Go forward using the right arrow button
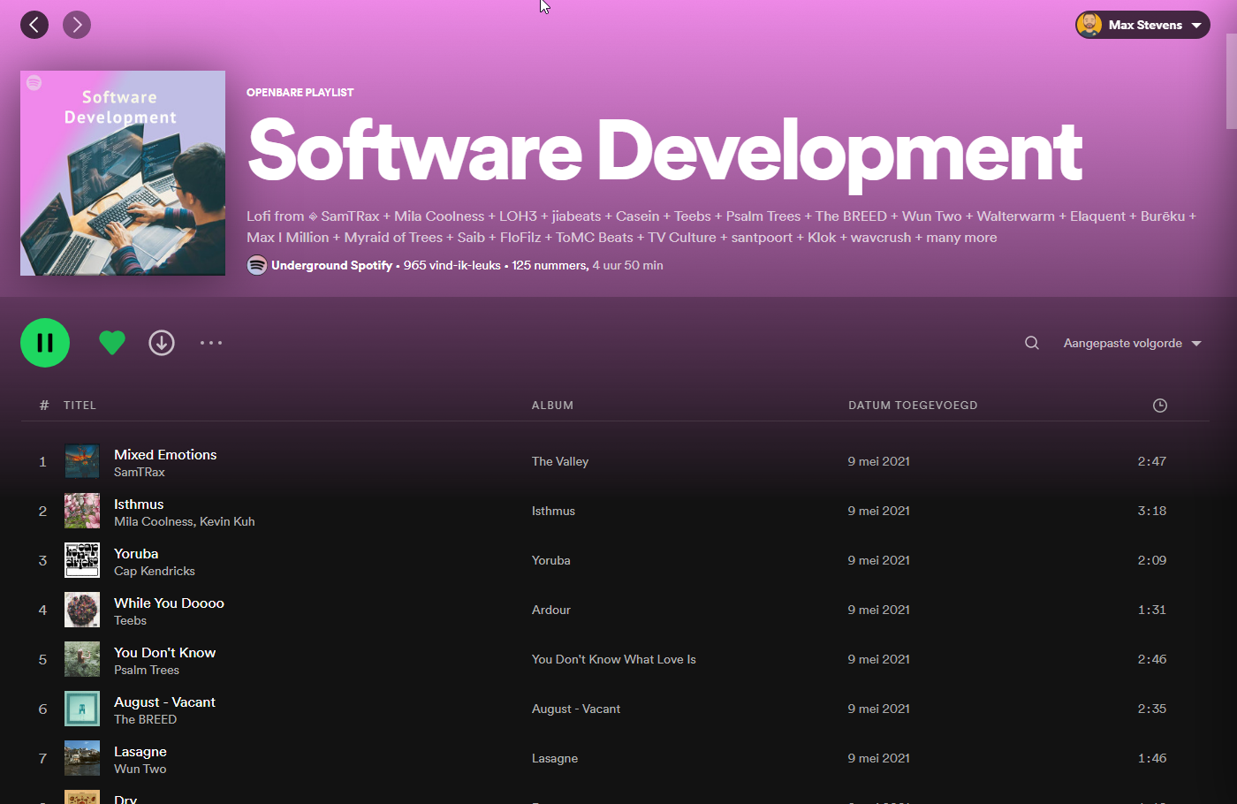 point(77,25)
